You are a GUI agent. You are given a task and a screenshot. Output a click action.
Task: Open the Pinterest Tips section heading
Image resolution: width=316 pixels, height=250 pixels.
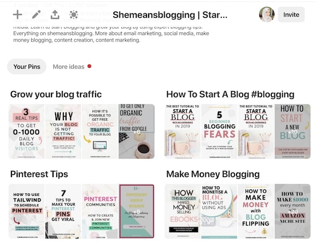39,174
